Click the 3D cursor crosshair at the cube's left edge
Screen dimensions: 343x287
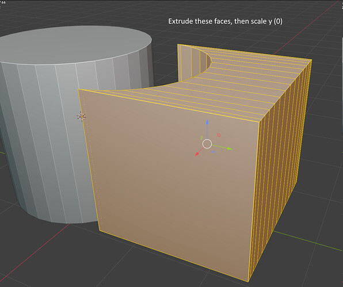(x=81, y=117)
